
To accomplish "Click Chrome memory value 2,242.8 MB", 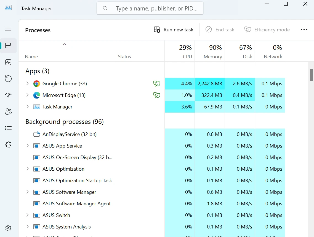I will pyautogui.click(x=210, y=83).
